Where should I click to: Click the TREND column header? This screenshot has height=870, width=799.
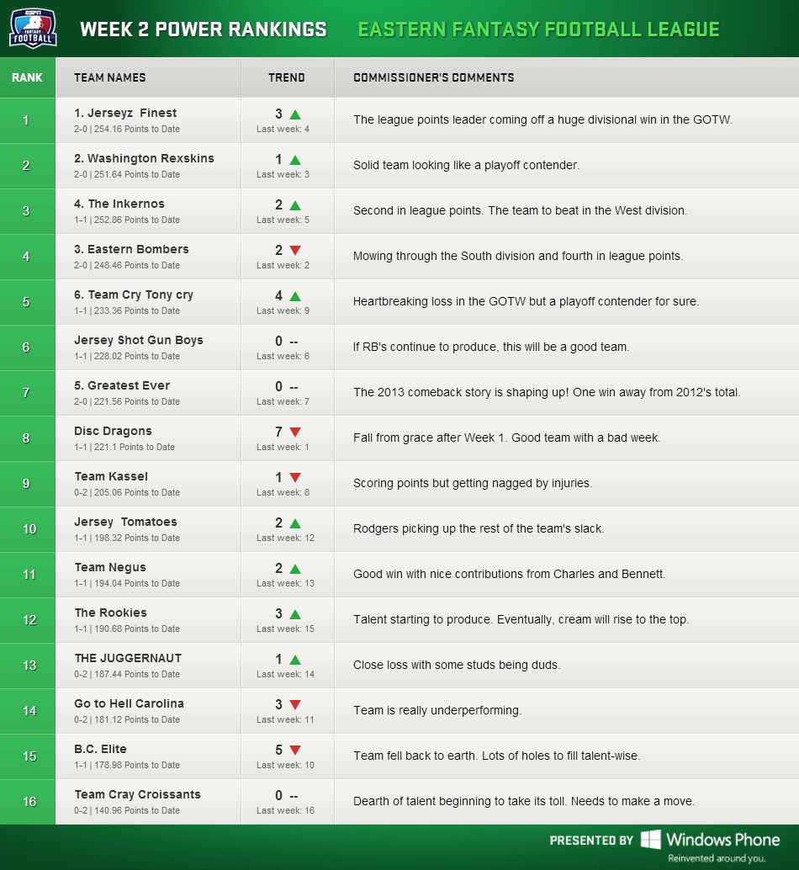point(287,77)
